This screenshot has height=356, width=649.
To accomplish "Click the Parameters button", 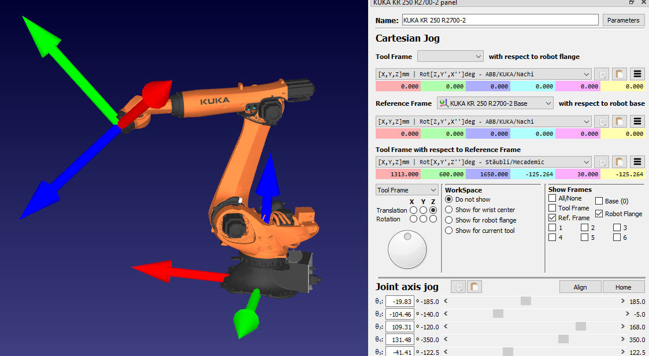I will [624, 20].
